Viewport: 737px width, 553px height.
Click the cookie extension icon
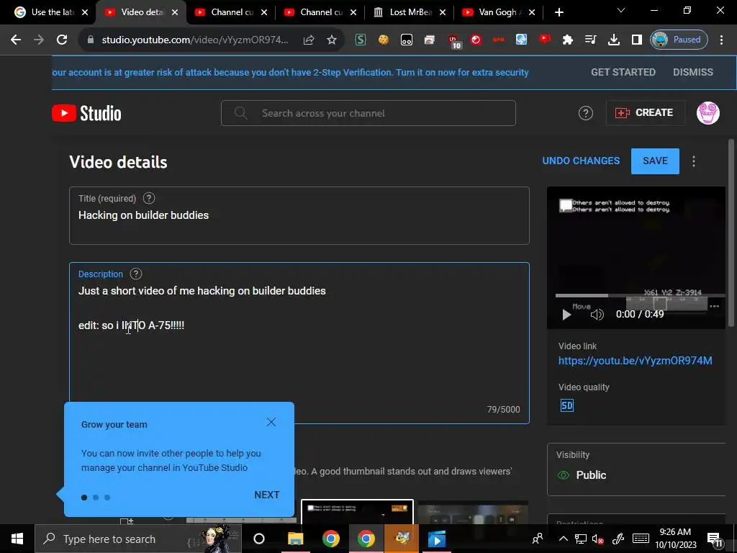click(384, 40)
